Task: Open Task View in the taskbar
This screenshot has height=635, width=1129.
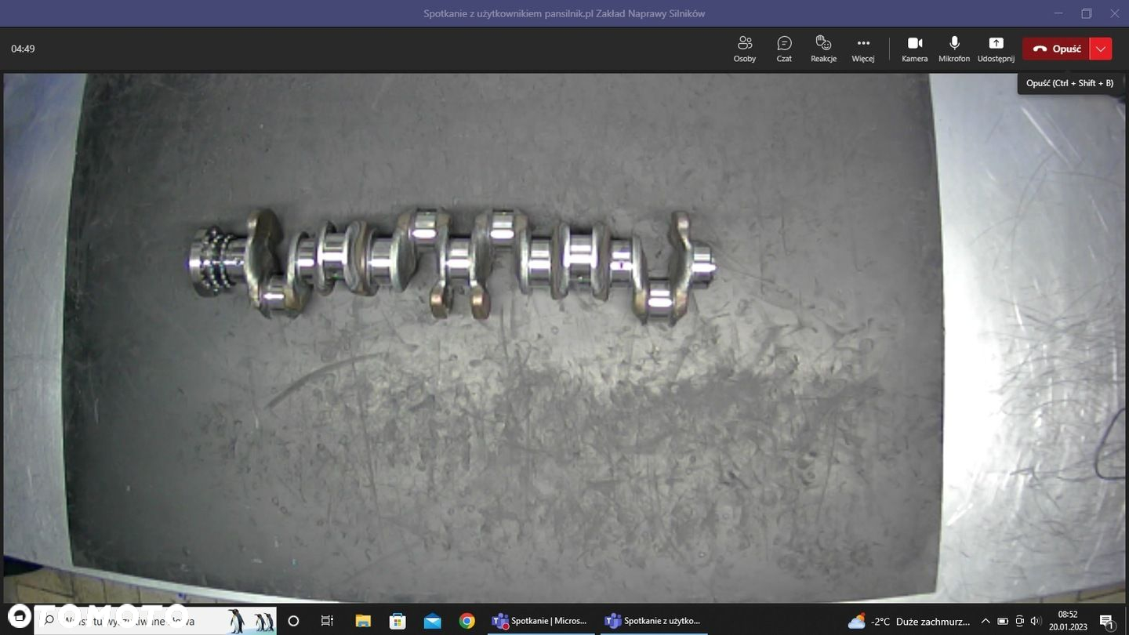Action: [328, 621]
